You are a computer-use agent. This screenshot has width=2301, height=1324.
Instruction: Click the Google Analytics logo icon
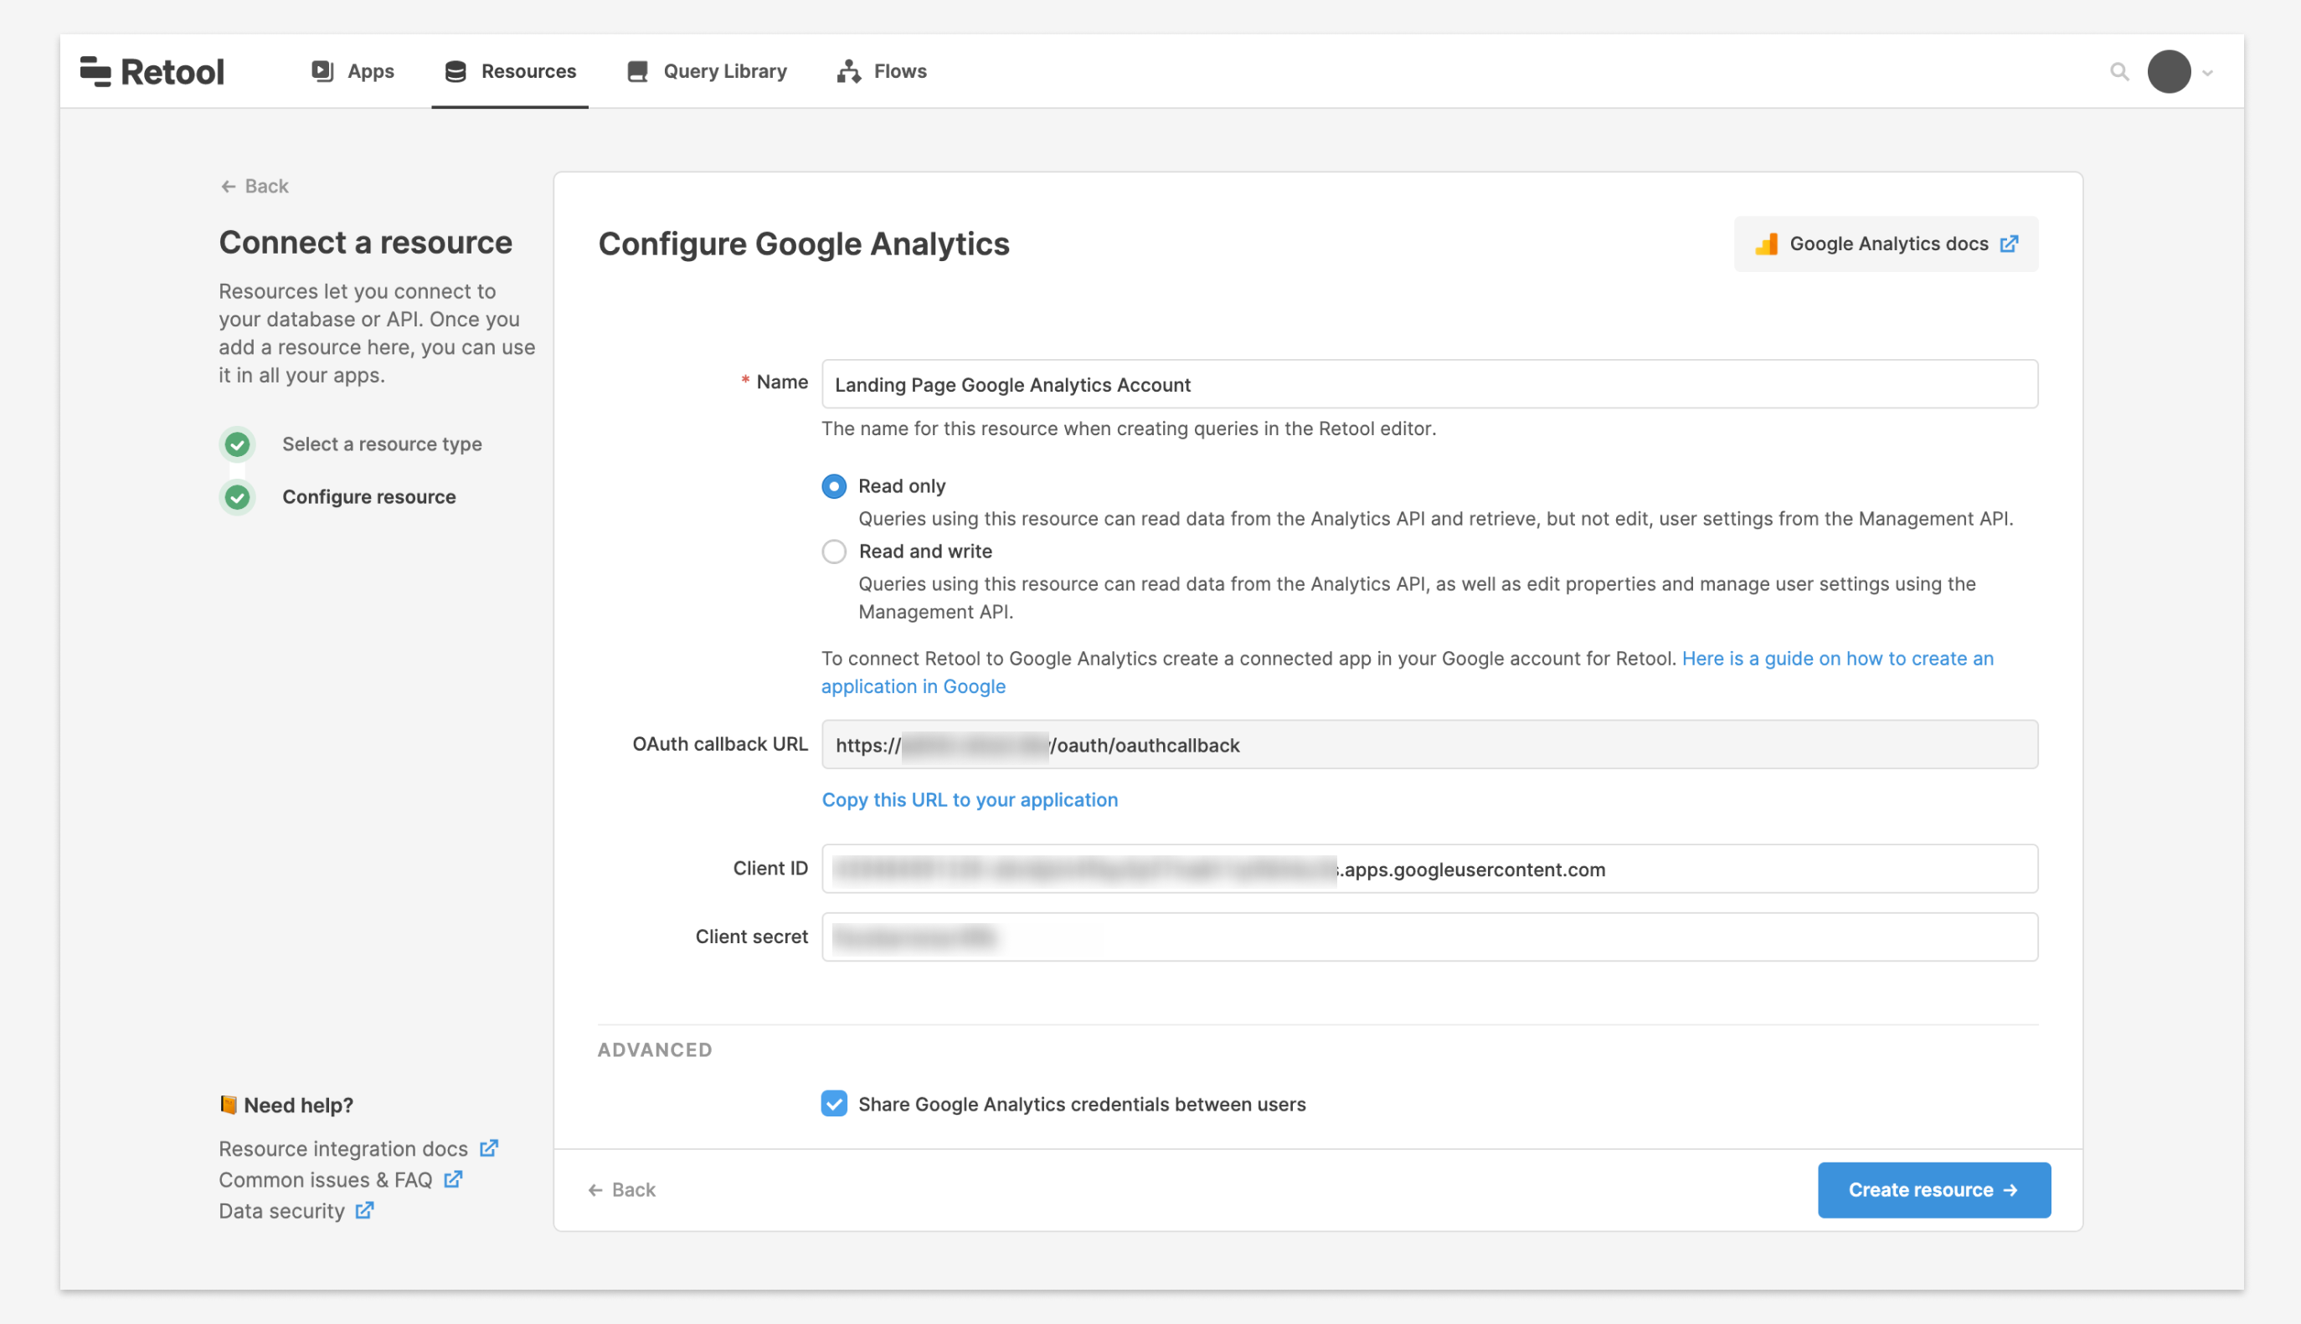(x=1765, y=244)
